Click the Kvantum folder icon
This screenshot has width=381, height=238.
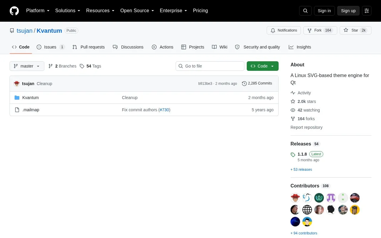pos(17,98)
